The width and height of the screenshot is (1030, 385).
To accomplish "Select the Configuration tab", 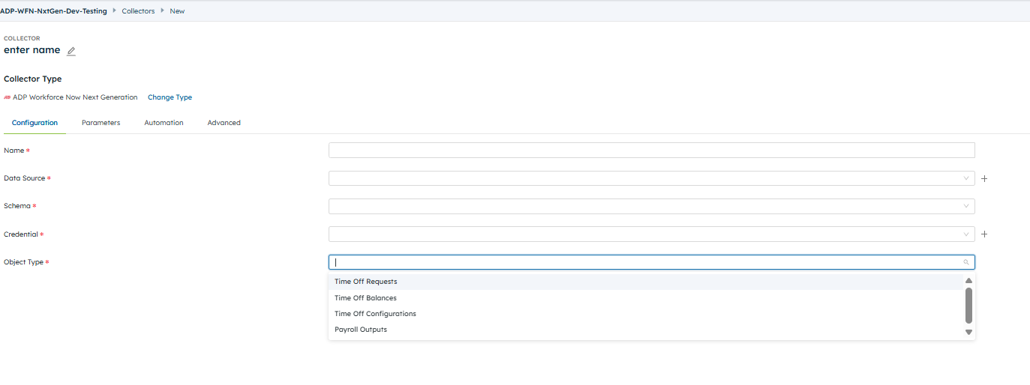I will point(35,123).
